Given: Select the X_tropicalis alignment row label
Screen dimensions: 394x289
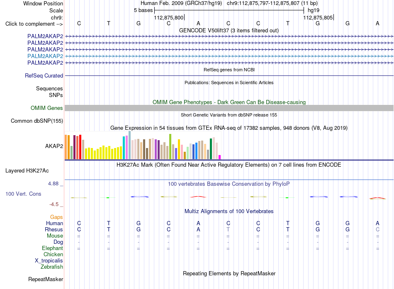Looking at the screenshot, I should pyautogui.click(x=49, y=261).
